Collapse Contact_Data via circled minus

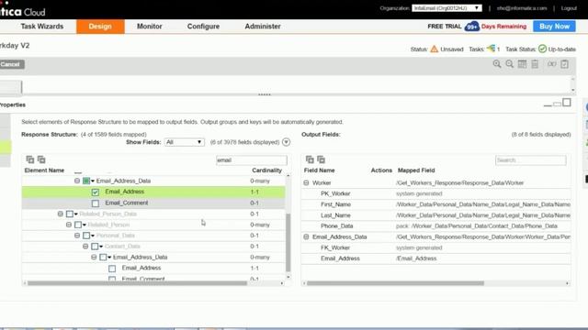pos(85,247)
